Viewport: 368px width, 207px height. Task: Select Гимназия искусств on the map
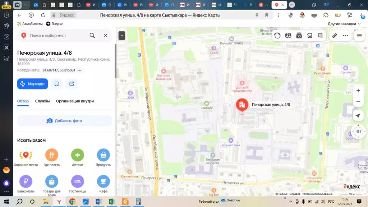tap(213, 159)
